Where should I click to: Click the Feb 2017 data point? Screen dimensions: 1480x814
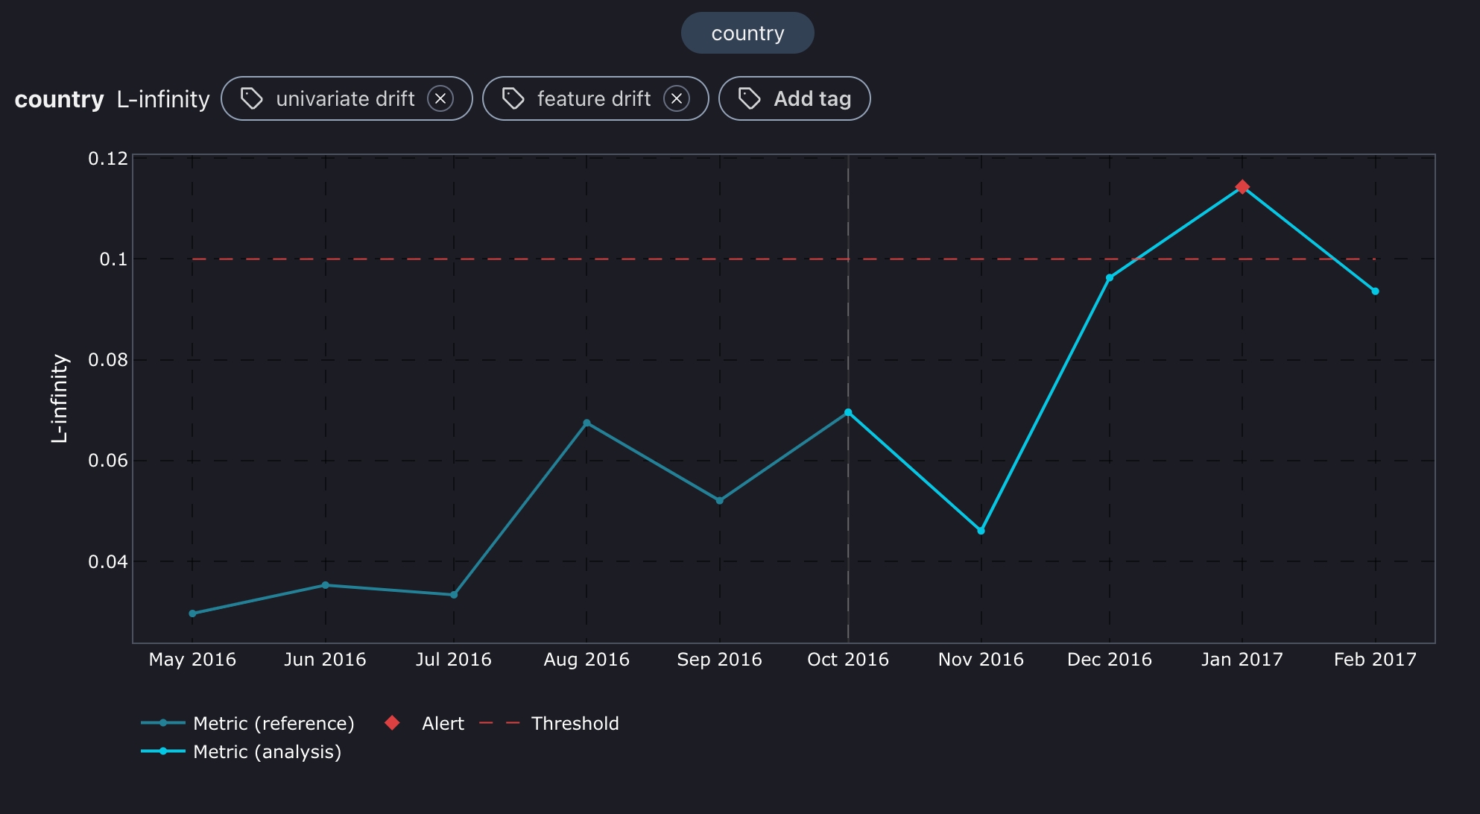(x=1375, y=291)
